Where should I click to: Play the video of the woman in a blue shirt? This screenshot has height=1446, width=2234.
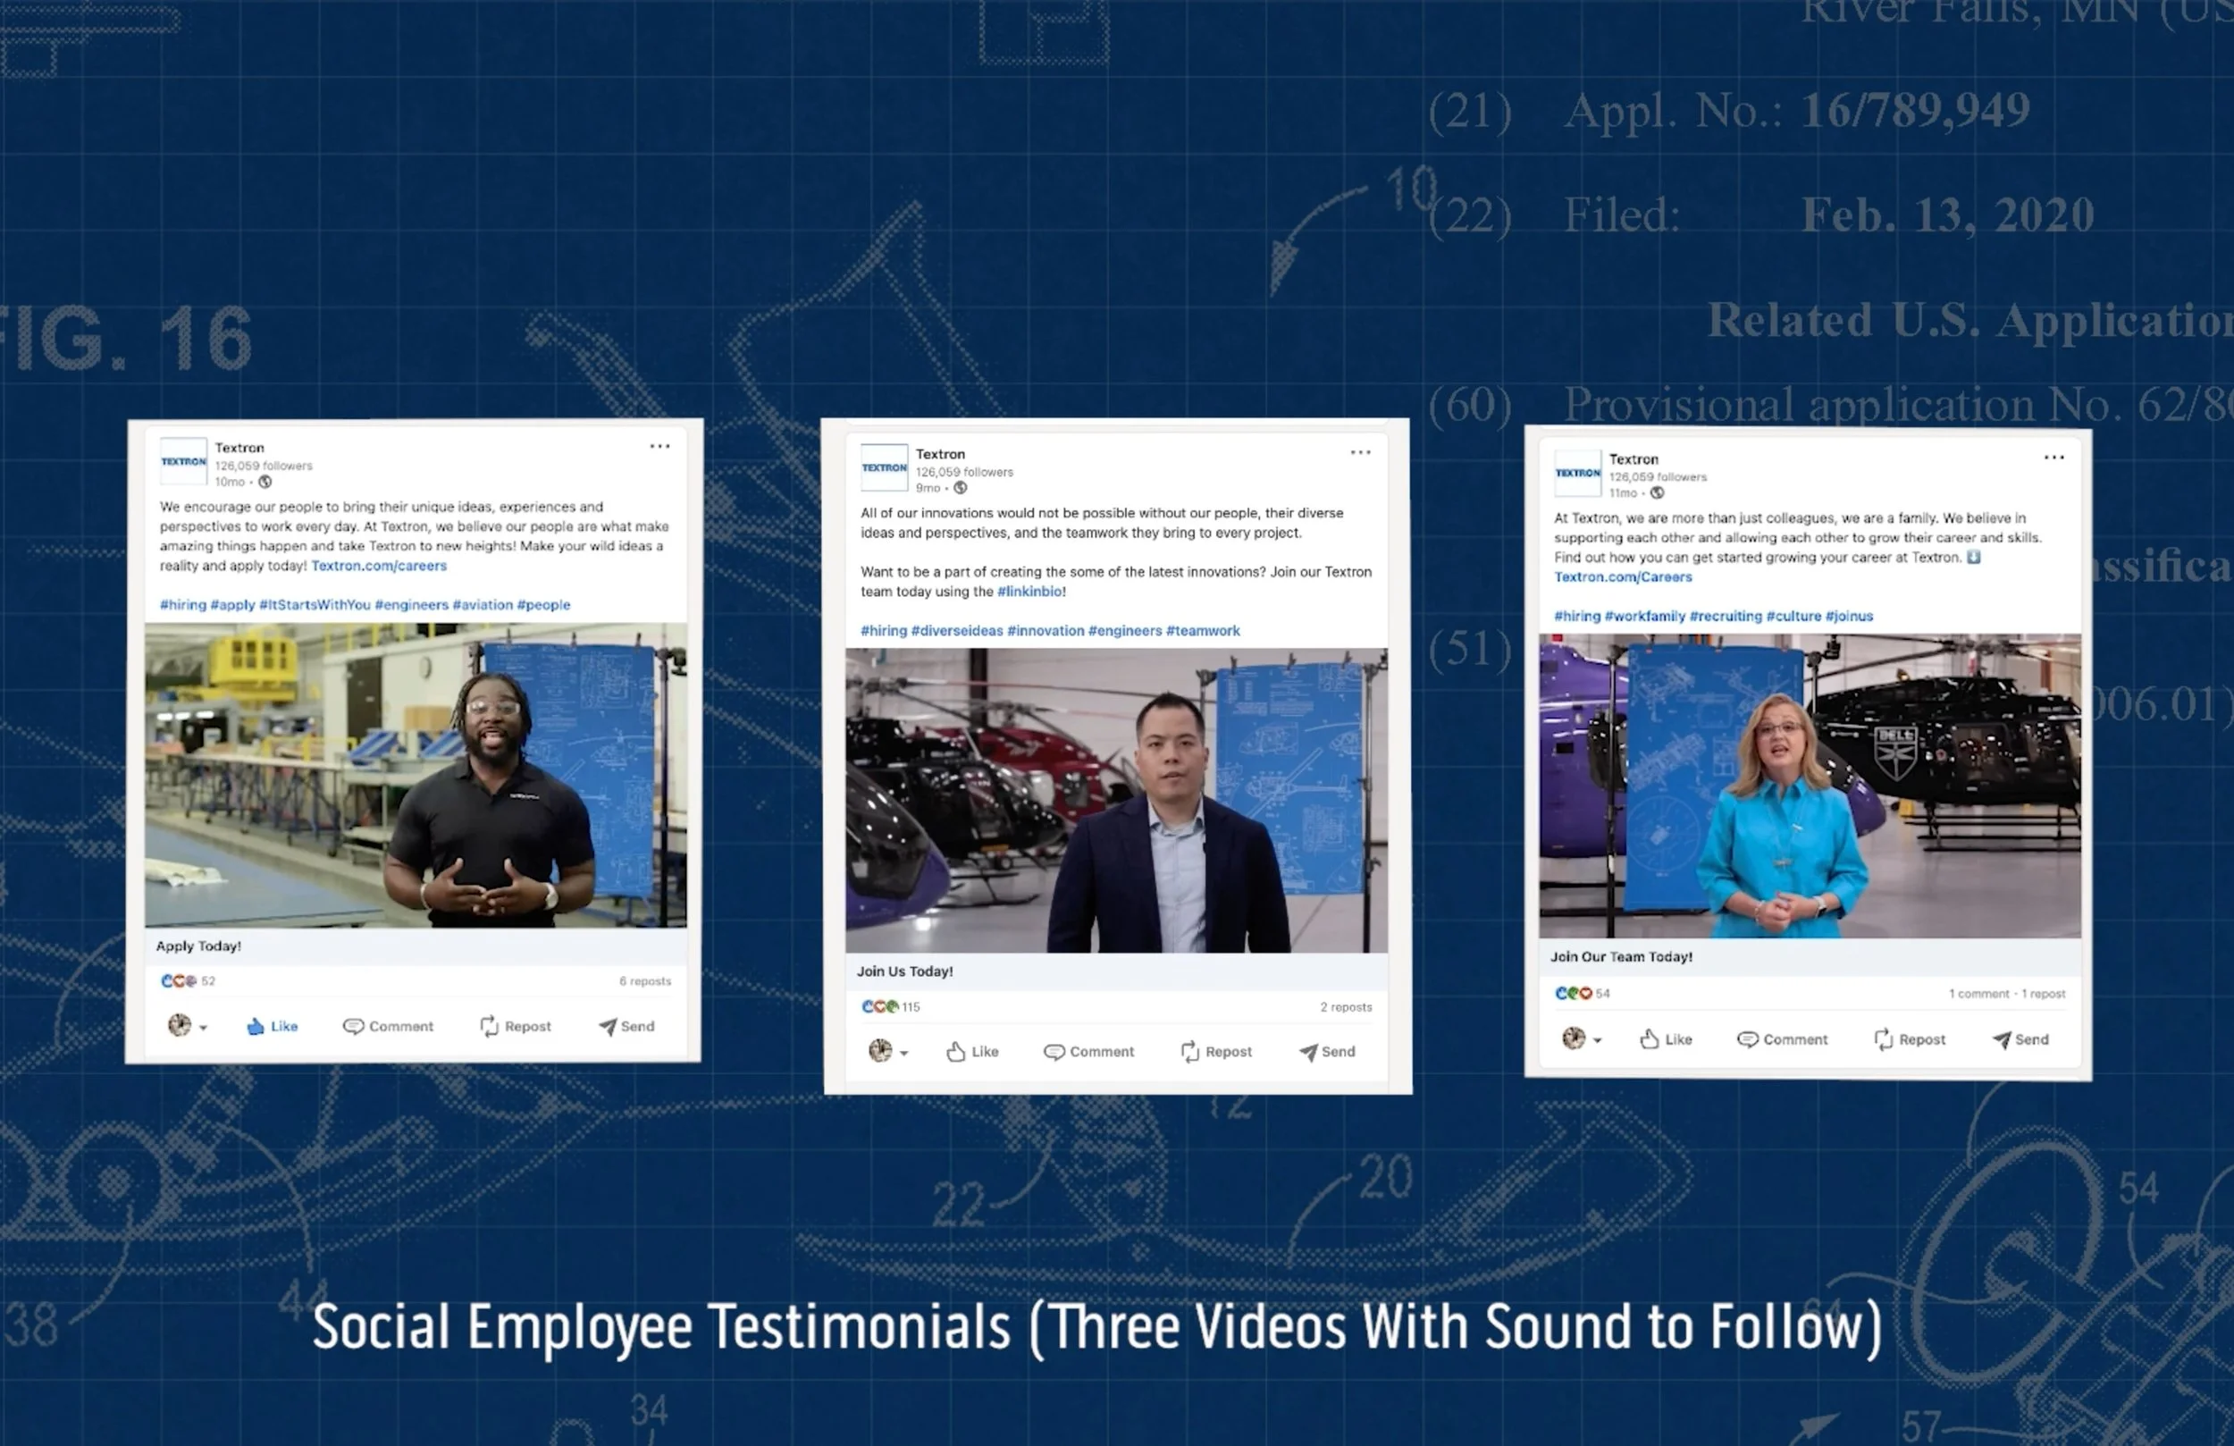(x=1810, y=786)
